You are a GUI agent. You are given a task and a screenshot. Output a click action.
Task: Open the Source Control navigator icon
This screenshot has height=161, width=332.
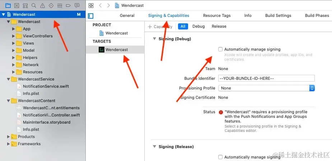coord(17,5)
